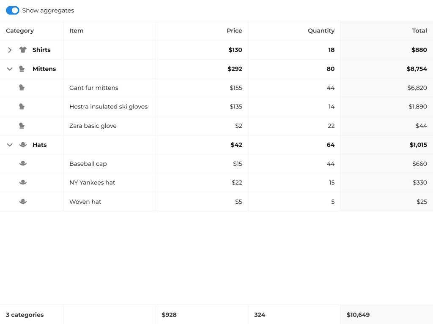Sort by the Quantity column header
The image size is (433, 324).
pyautogui.click(x=321, y=31)
